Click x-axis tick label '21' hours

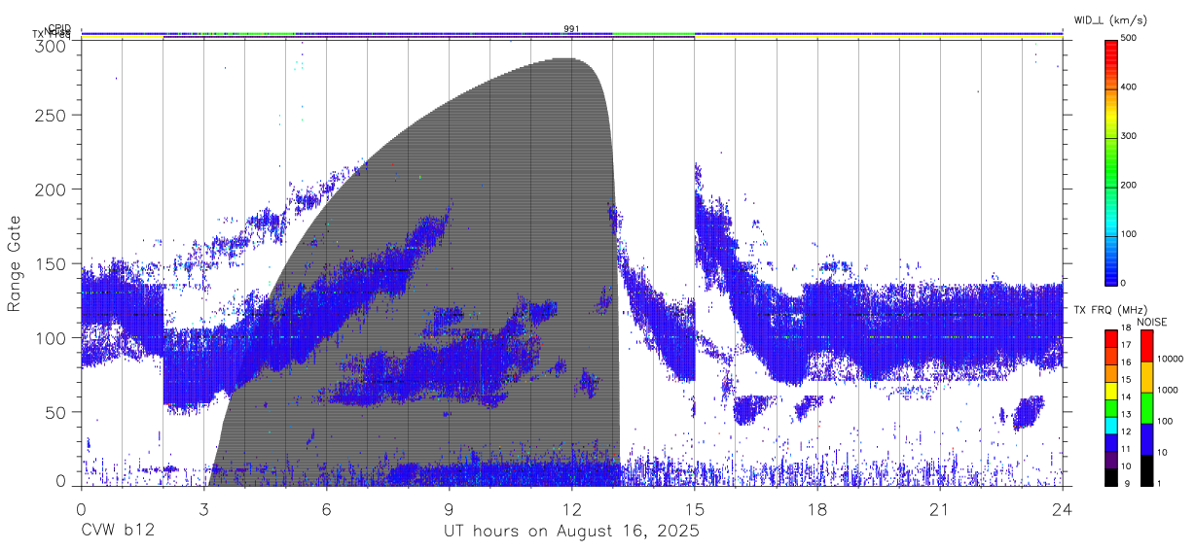(940, 510)
